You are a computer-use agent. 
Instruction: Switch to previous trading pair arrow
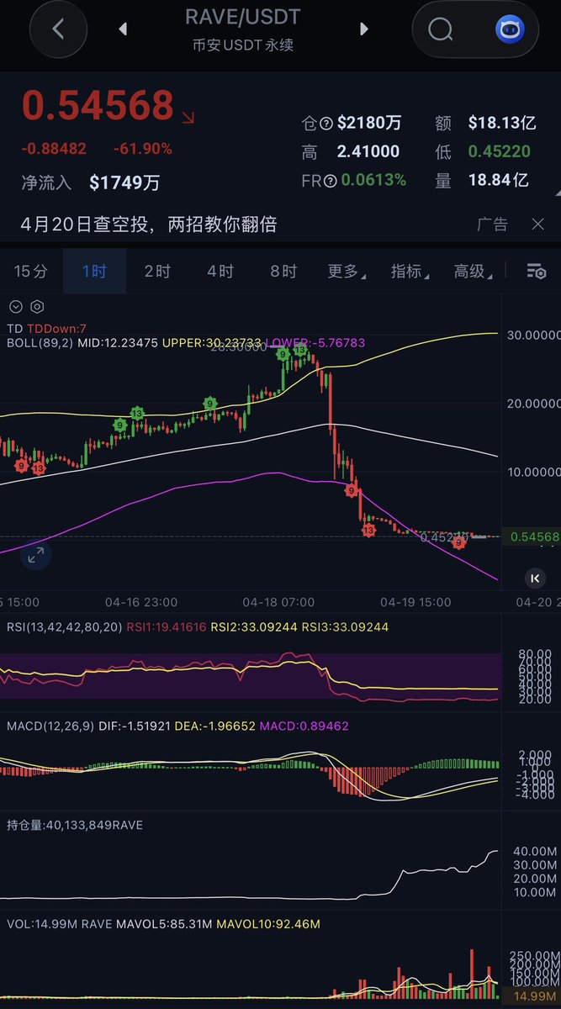coord(124,29)
